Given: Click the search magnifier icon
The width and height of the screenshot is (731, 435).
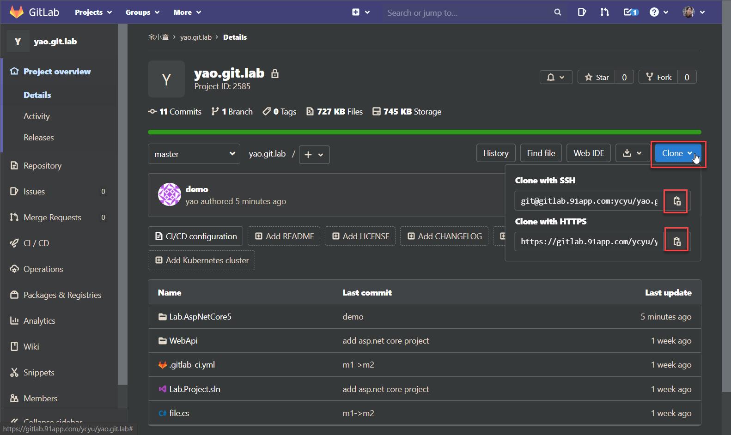Looking at the screenshot, I should click(558, 12).
